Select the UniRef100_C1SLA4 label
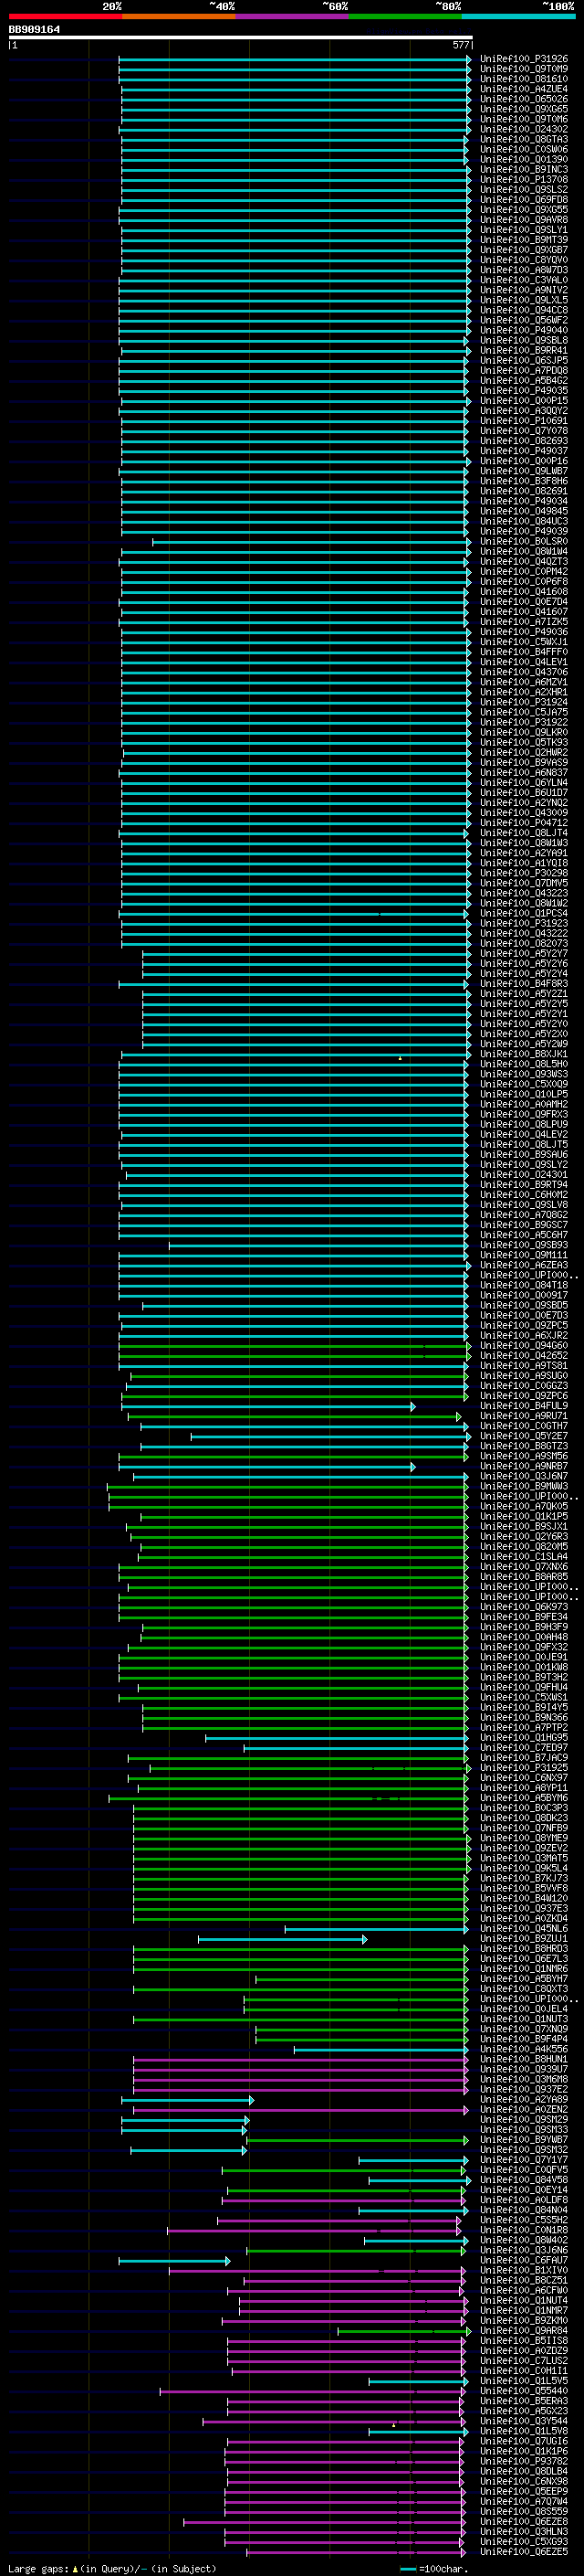Screen dimensions: 584x2576 524,1556
